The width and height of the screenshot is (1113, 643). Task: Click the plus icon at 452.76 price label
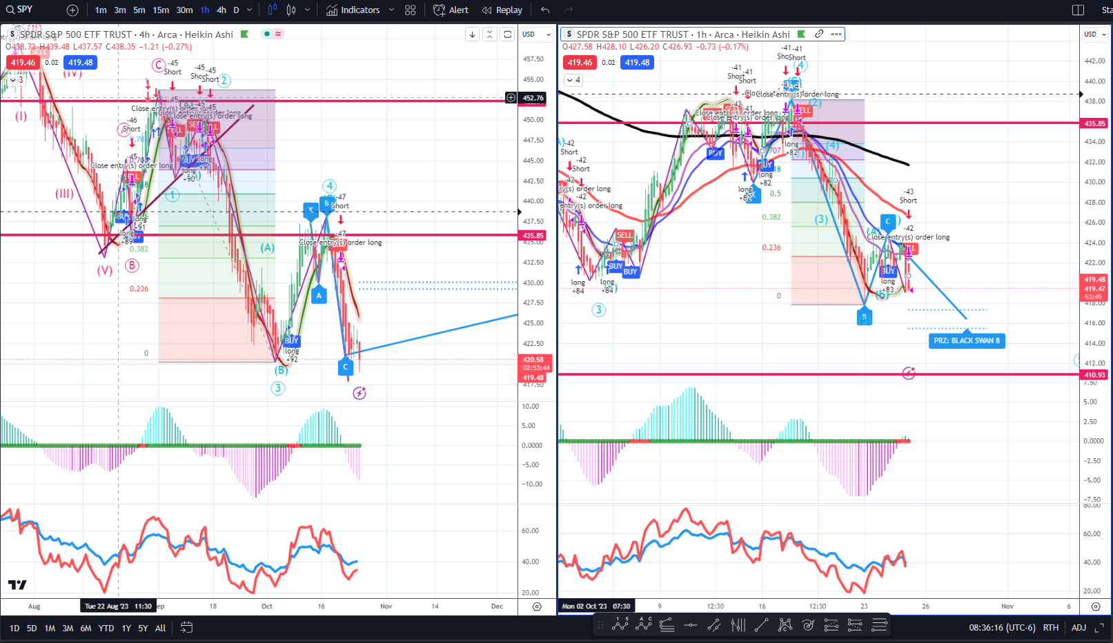tap(511, 98)
